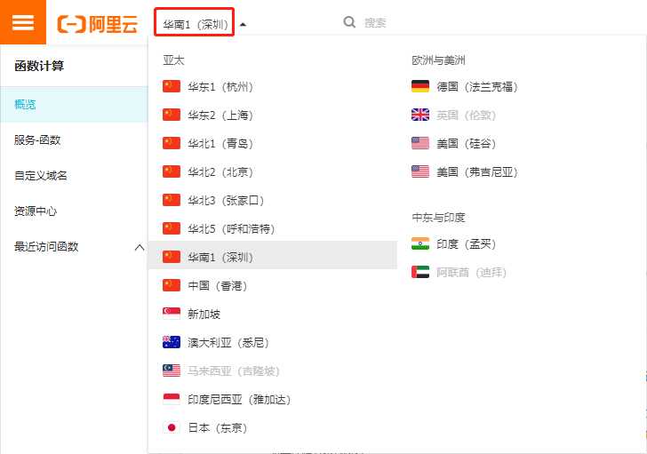Click the Australia flag icon
Viewport: 647px width, 454px height.
[172, 342]
